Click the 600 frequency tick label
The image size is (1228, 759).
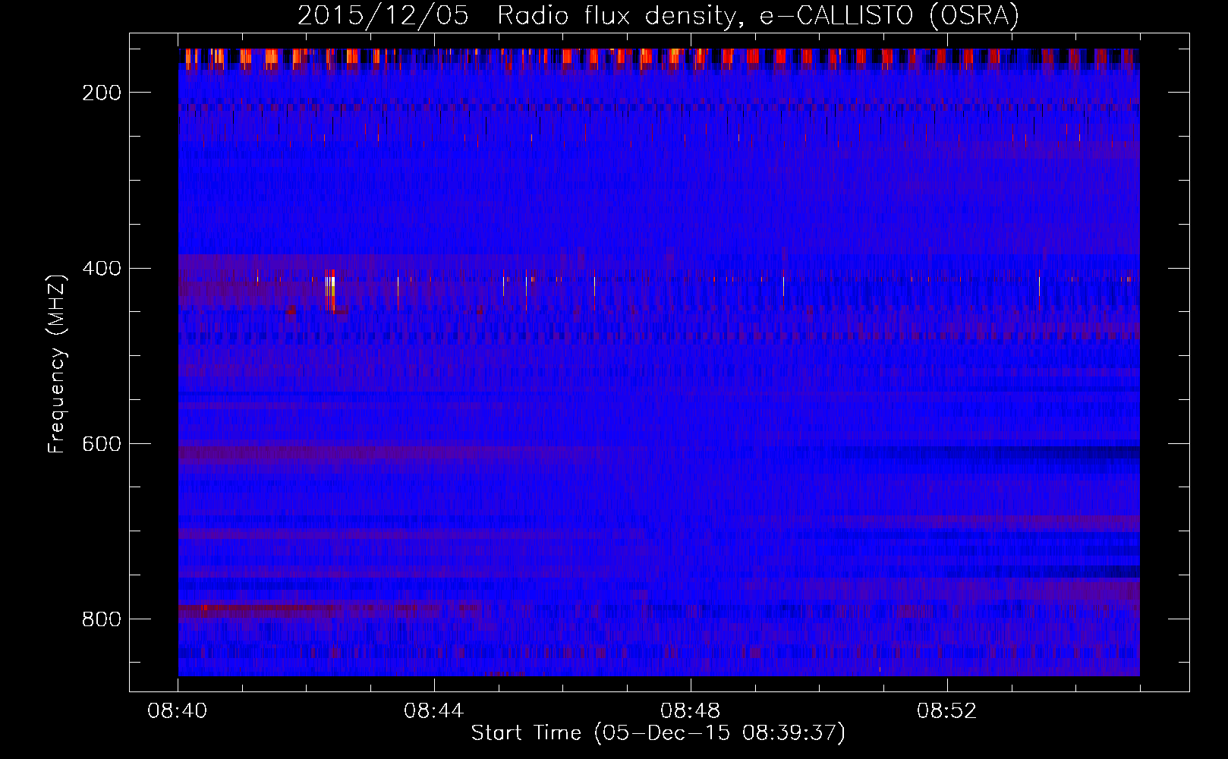point(102,444)
